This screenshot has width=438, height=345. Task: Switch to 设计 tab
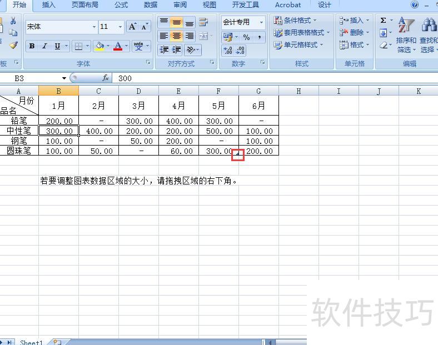pos(324,5)
